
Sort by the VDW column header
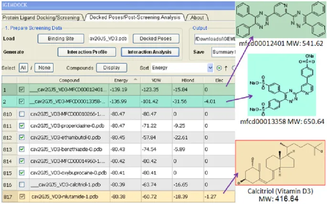[x=156, y=80]
